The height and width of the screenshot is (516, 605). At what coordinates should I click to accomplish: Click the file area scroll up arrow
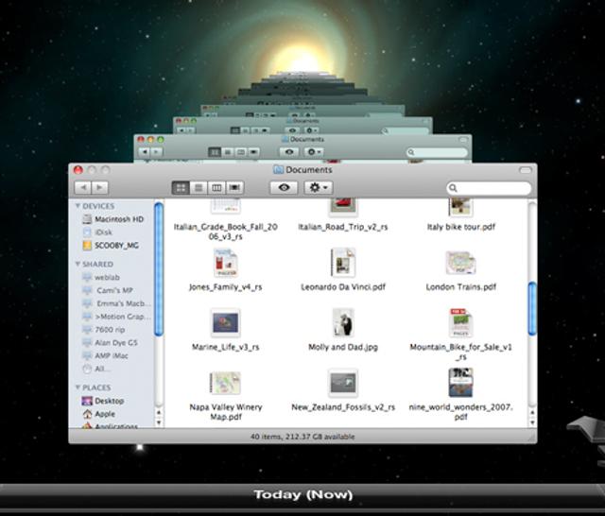tap(532, 413)
